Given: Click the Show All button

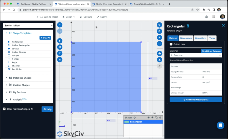Looking at the screenshot, I should 45,38.
